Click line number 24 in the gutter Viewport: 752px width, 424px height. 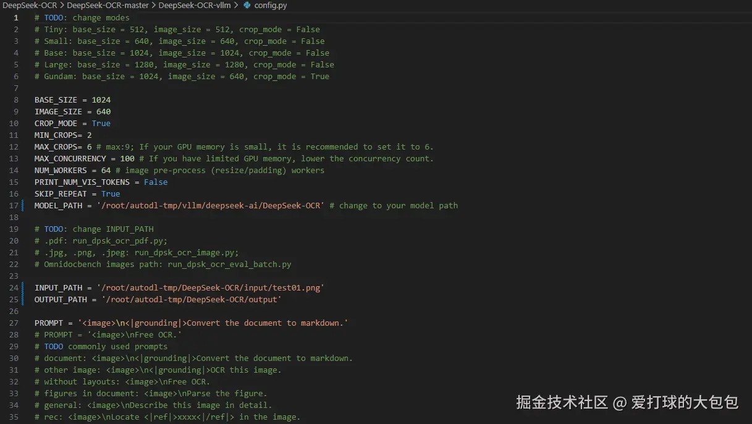coord(15,288)
